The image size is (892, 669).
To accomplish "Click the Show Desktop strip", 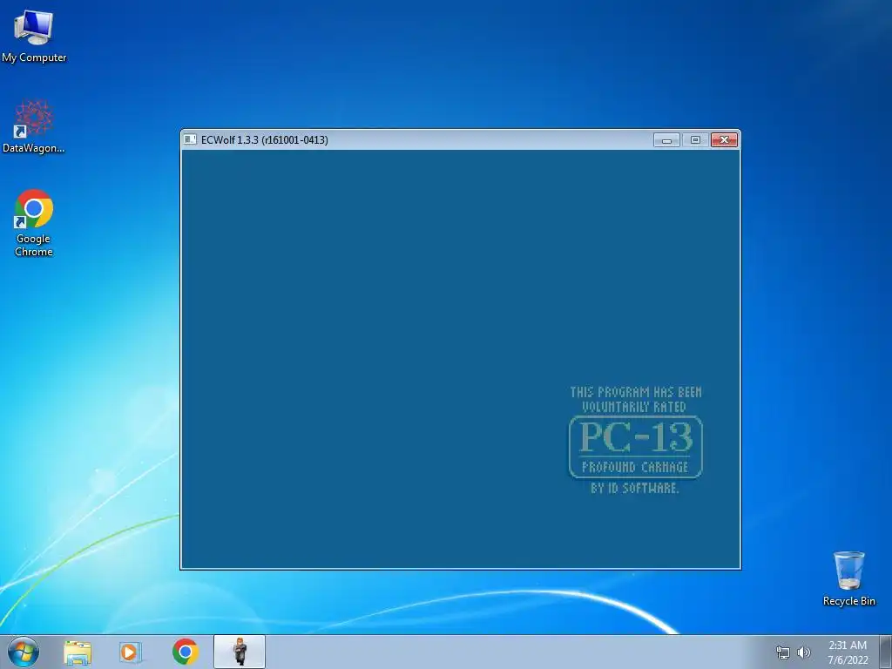I will [x=886, y=652].
